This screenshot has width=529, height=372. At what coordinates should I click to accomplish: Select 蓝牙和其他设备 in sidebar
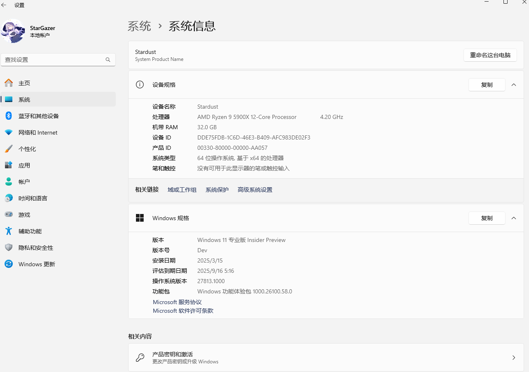(58, 116)
